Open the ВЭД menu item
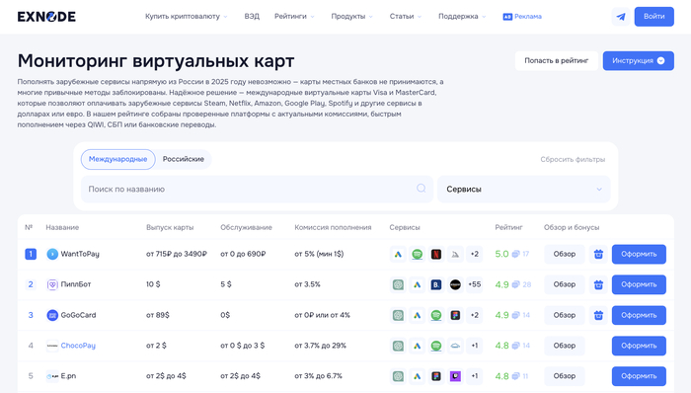The width and height of the screenshot is (691, 393). [252, 17]
